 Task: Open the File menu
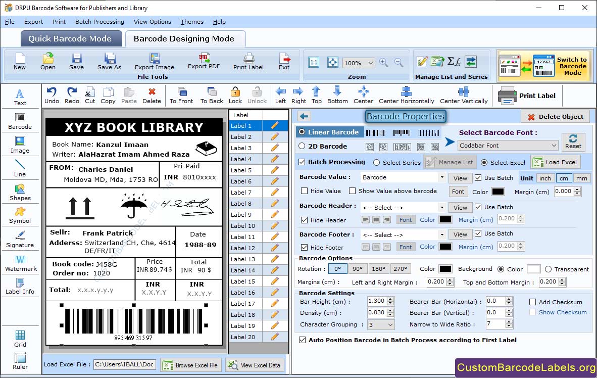pos(10,22)
